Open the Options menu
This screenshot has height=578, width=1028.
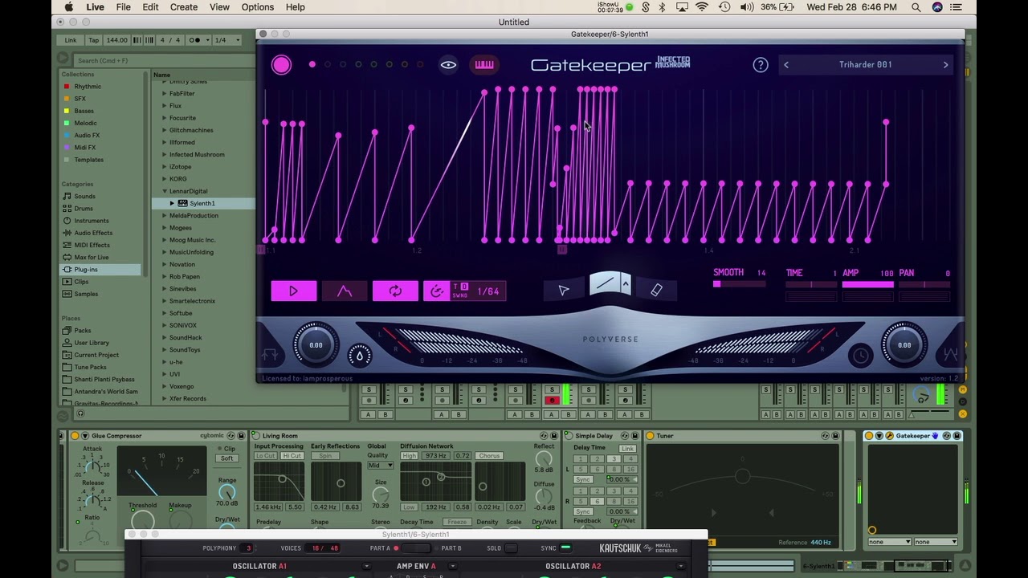[258, 7]
